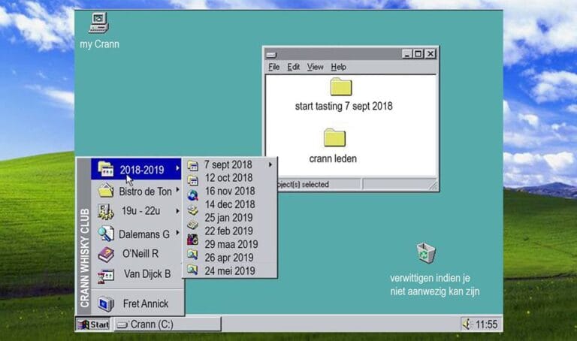Click the folder icon beside Bistro de Ton
The image size is (577, 341).
point(106,191)
